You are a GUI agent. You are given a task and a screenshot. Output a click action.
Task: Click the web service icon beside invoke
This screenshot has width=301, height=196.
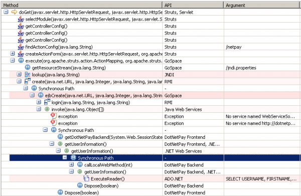click(47, 109)
